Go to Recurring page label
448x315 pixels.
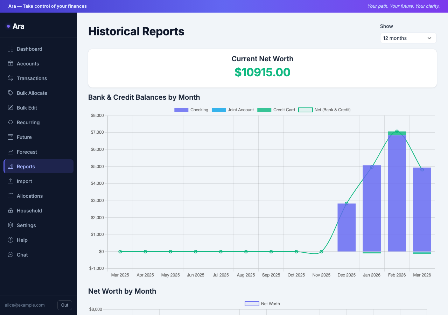click(x=28, y=122)
